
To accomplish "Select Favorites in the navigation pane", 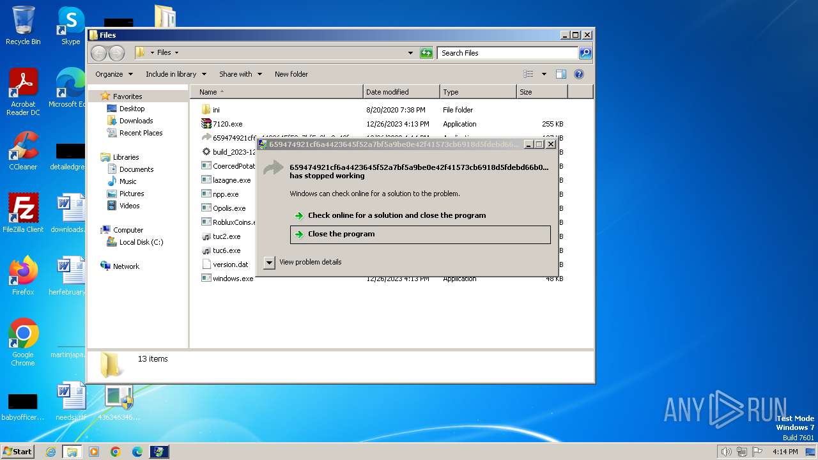I will point(127,96).
